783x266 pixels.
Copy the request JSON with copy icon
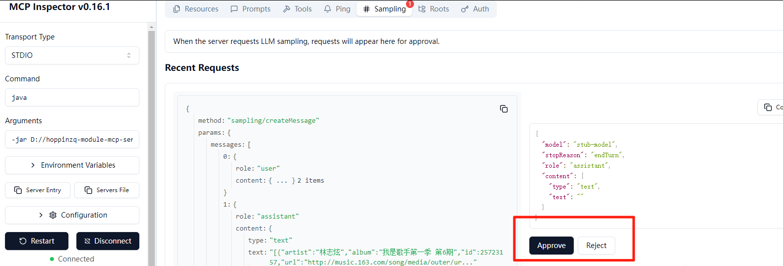(x=504, y=109)
